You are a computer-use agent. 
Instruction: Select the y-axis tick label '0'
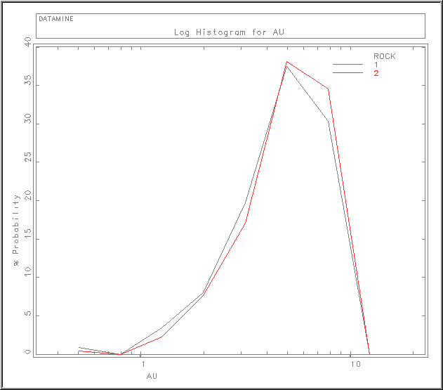point(28,353)
